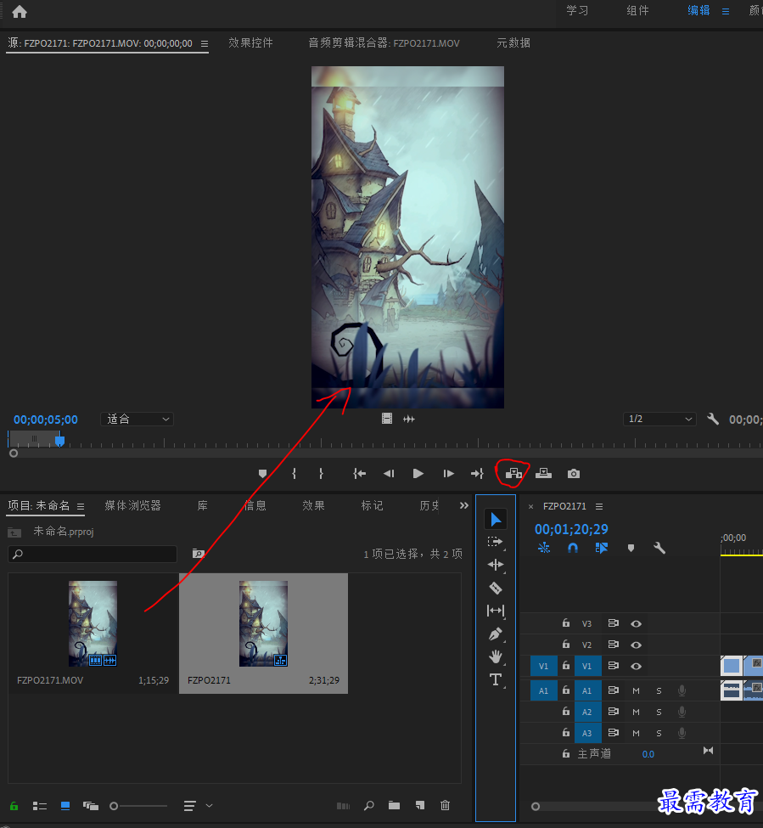Open the 效果 tab in project panel
This screenshot has width=763, height=828.
(313, 505)
